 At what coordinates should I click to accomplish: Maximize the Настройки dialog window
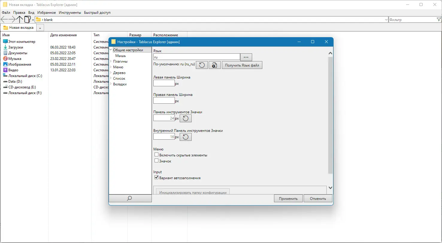(313, 42)
